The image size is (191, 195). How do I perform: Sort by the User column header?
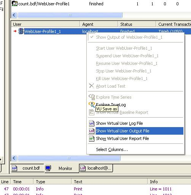(45, 24)
